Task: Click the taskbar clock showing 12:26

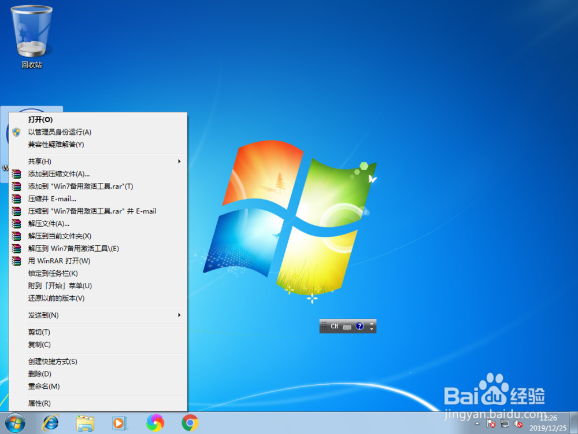Action: (x=548, y=423)
